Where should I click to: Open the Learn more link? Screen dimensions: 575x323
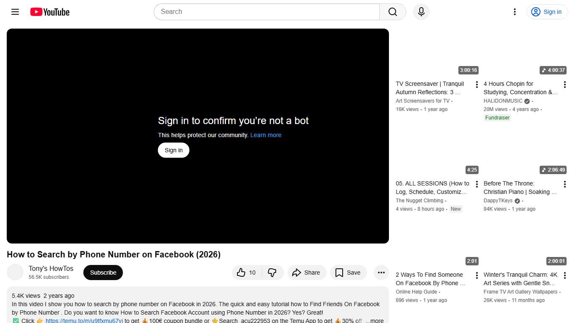coord(266,135)
